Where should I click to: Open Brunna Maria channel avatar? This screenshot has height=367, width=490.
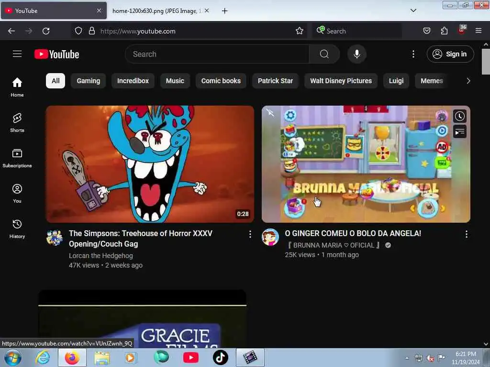pos(270,237)
